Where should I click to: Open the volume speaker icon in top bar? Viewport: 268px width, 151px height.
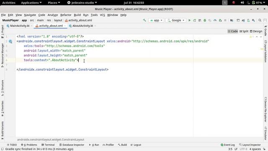(242, 3)
